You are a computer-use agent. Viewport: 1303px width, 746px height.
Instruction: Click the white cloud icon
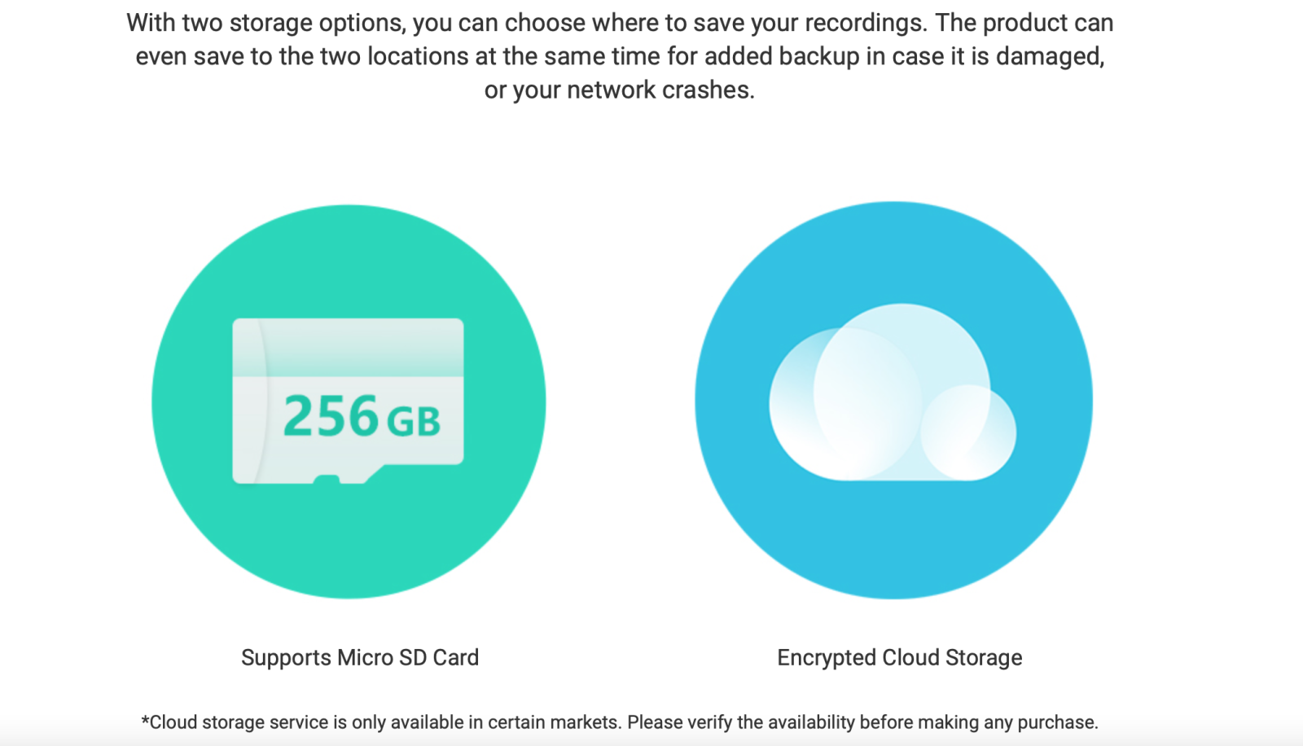pos(893,392)
